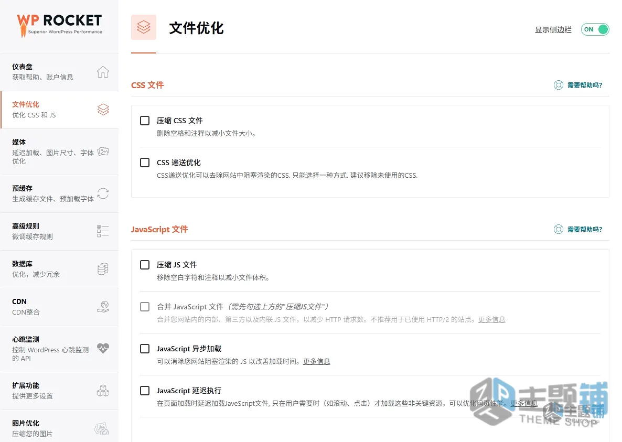Viewport: 622px width, 442px height.
Task: Click the 压缩 CSS 文件 label text
Action: point(180,121)
